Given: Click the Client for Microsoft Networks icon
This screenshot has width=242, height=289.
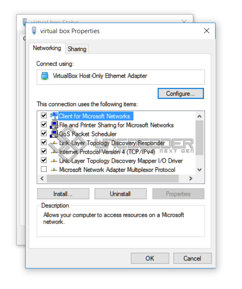Looking at the screenshot, I should click(x=54, y=116).
